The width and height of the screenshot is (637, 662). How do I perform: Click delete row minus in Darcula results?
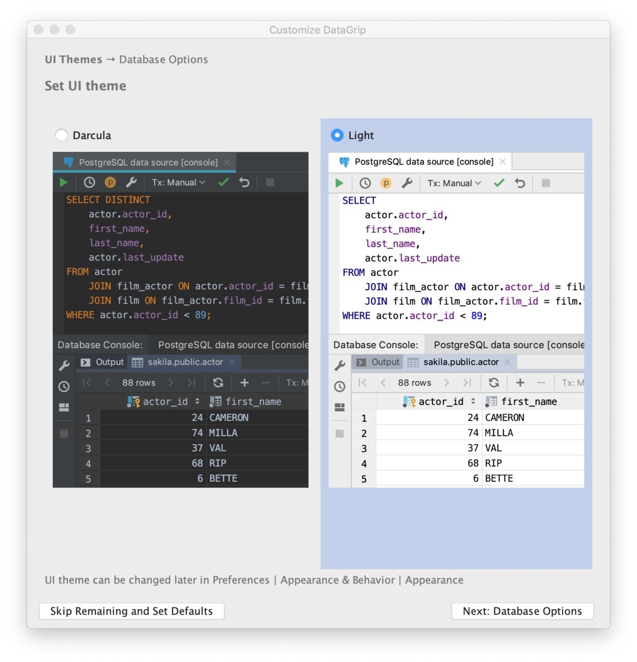pyautogui.click(x=265, y=382)
